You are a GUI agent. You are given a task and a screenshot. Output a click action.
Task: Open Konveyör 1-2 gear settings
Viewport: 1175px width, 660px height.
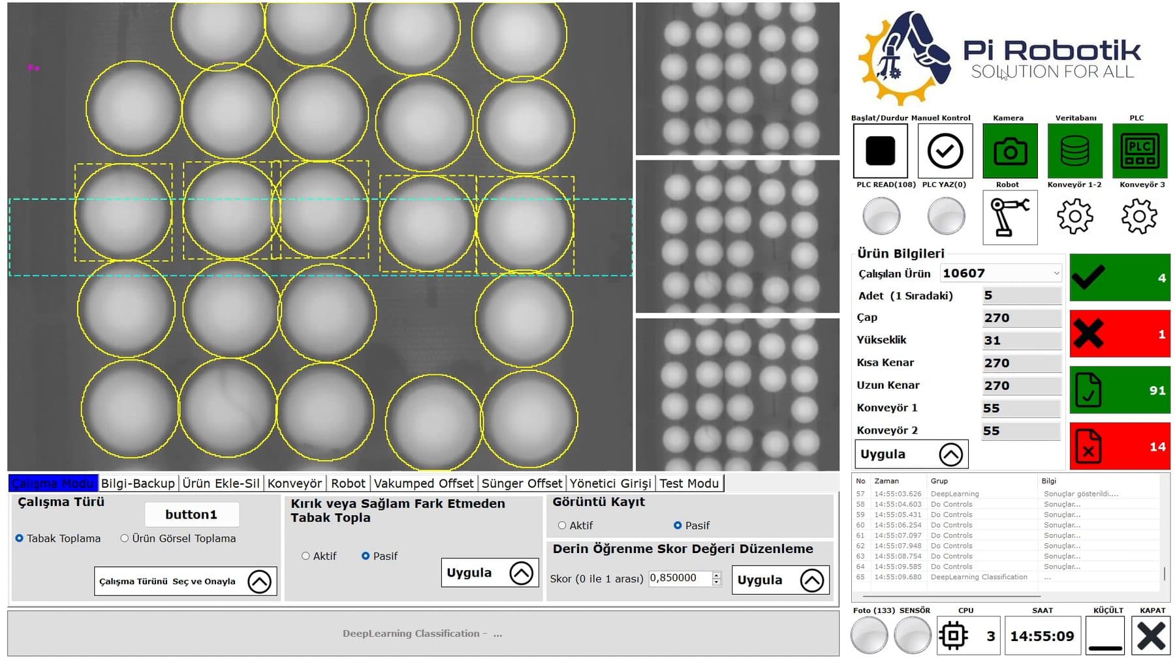pyautogui.click(x=1074, y=217)
